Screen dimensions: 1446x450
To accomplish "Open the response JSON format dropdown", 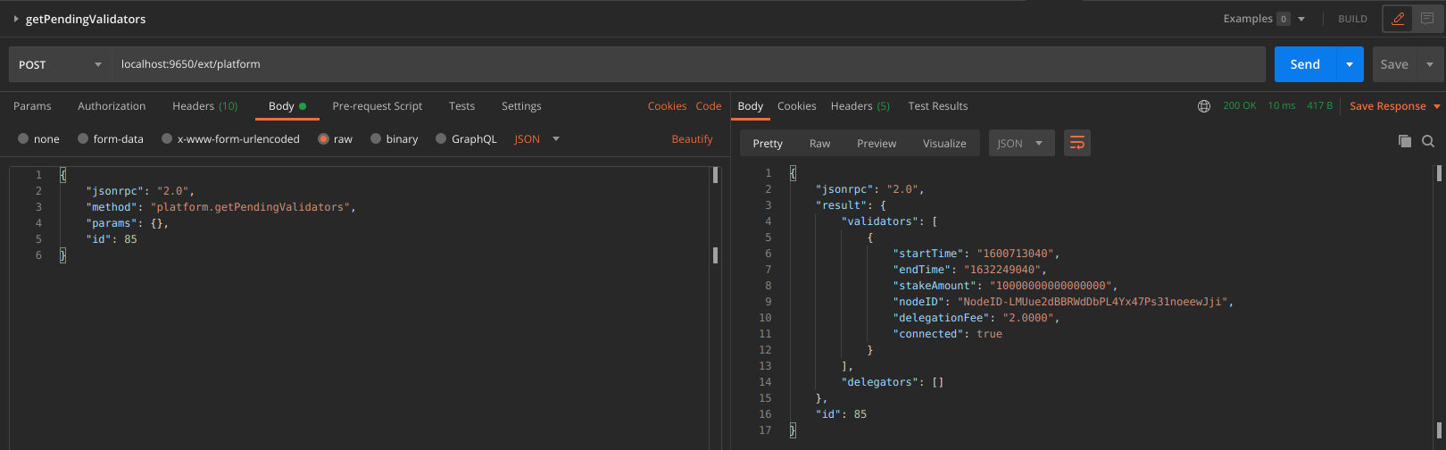I will [x=1021, y=143].
